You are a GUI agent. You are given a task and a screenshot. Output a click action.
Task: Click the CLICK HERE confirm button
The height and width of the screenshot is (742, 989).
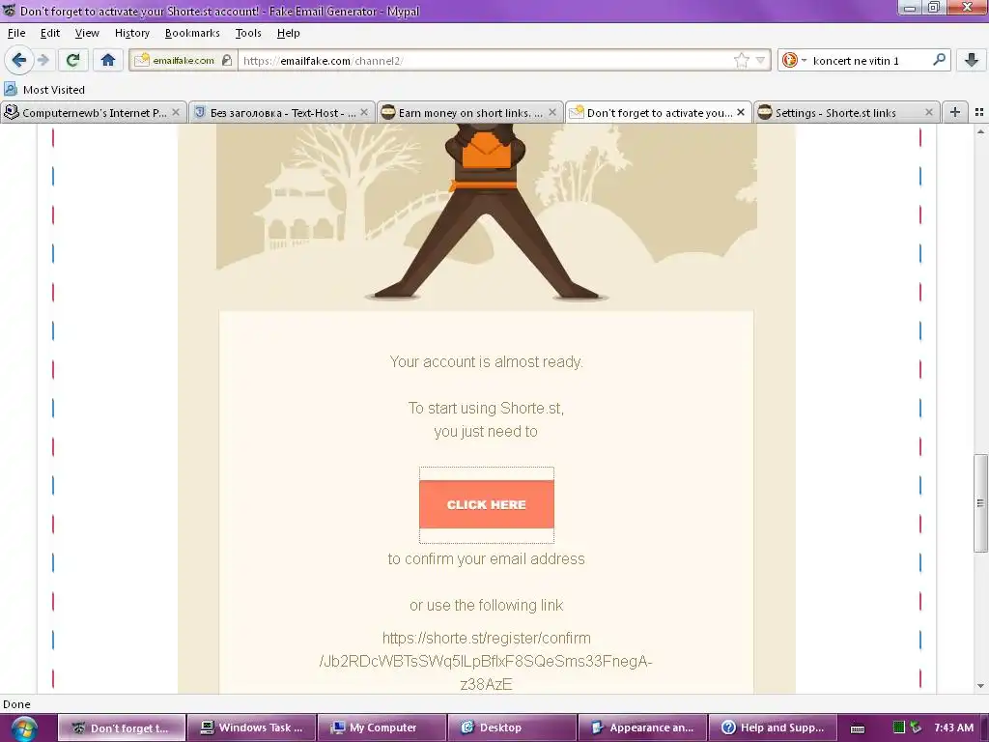487,504
